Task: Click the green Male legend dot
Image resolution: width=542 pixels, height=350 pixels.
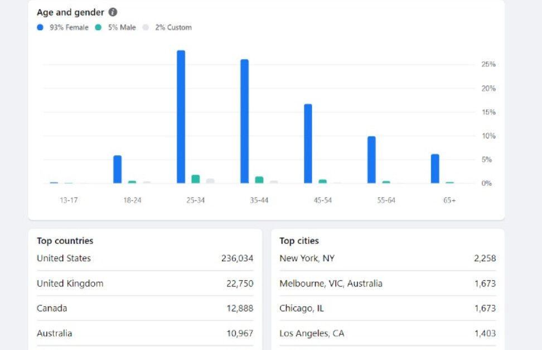Action: click(x=99, y=27)
